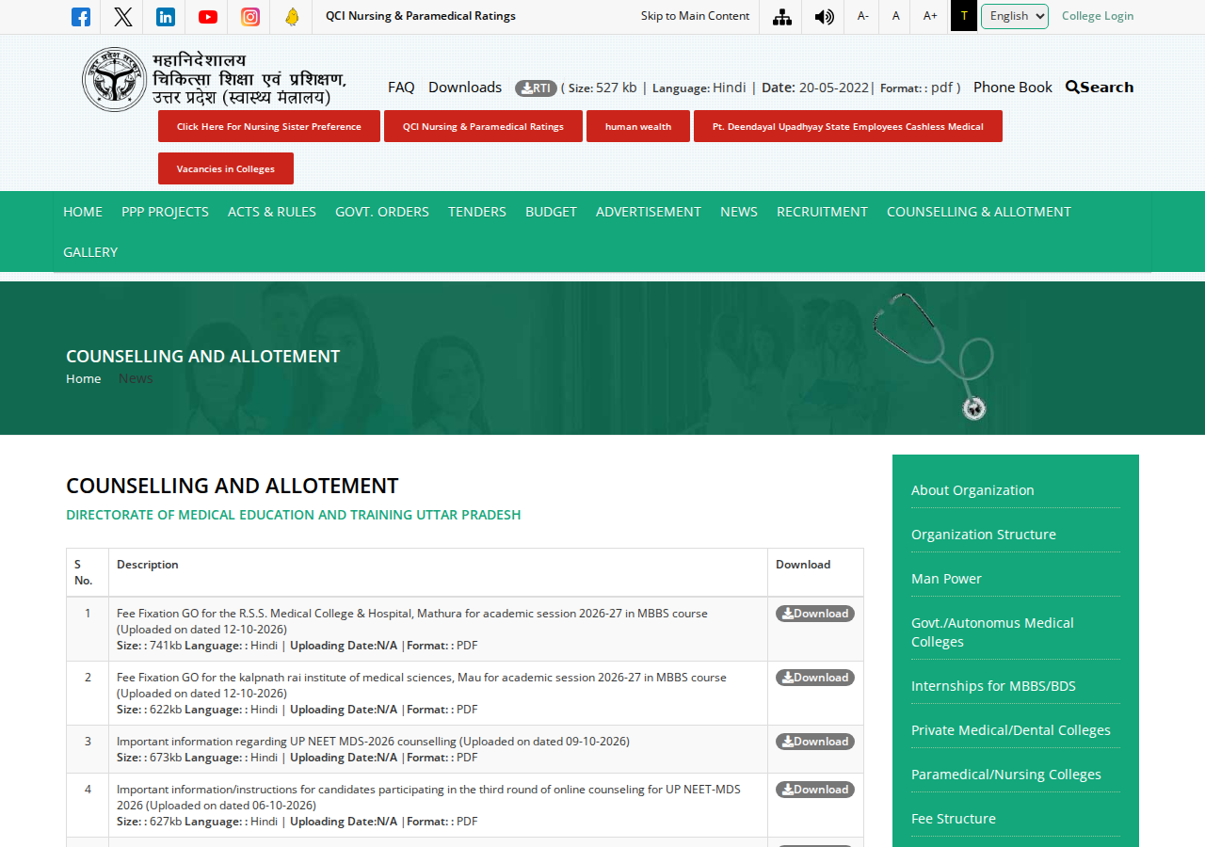Open the GOVT. ORDERS menu
Viewport: 1205px width, 847px height.
(x=382, y=212)
